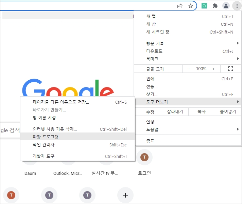242x204 pixels.
Task: Expand the 북마크 submenu
Action: pyautogui.click(x=188, y=59)
